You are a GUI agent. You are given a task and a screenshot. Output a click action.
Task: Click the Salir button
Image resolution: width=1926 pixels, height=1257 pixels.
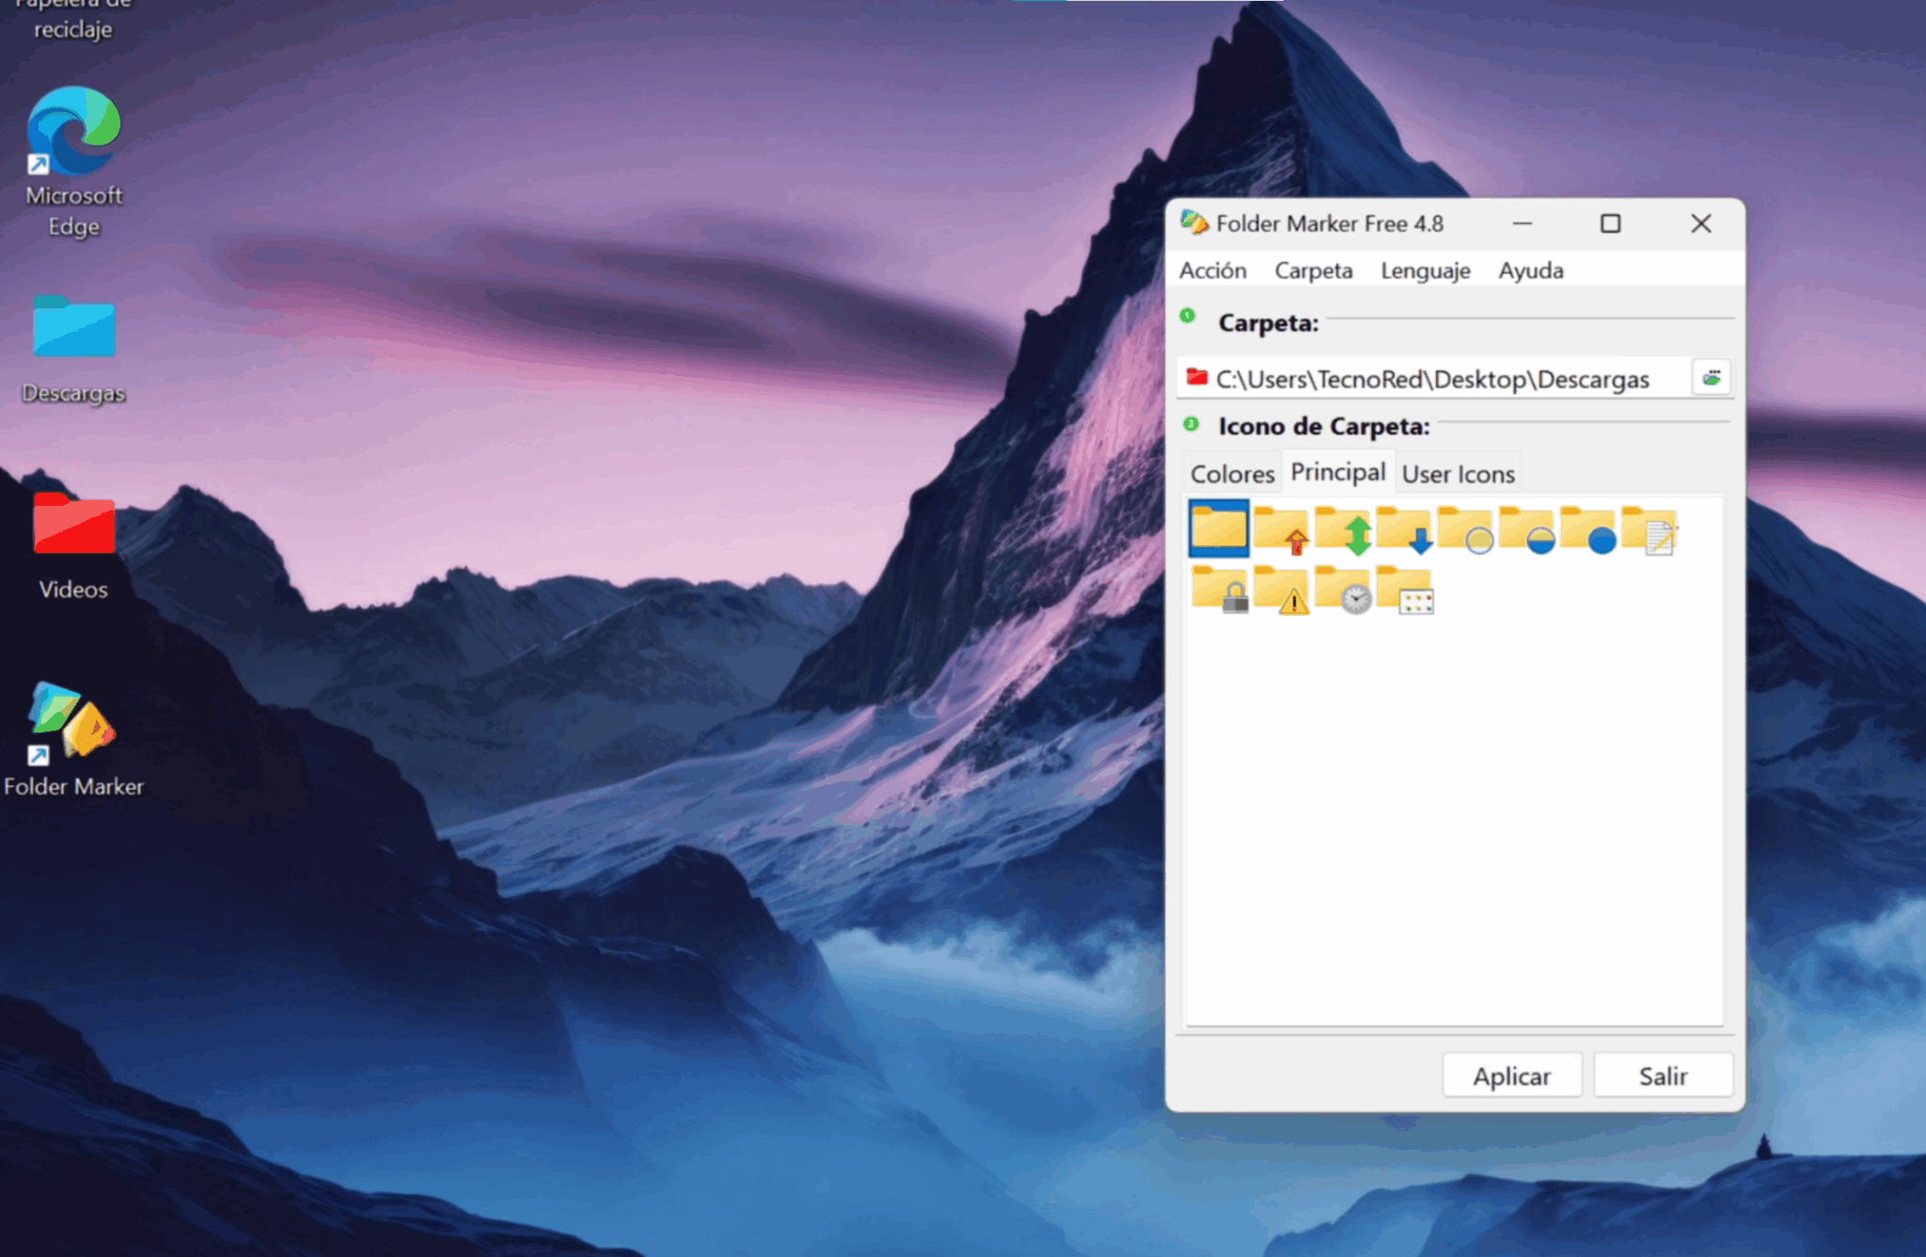pos(1663,1076)
